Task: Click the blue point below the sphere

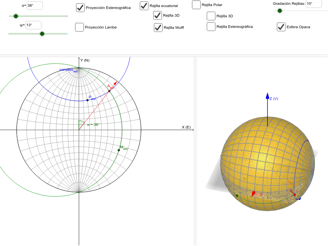Action: pos(299,199)
